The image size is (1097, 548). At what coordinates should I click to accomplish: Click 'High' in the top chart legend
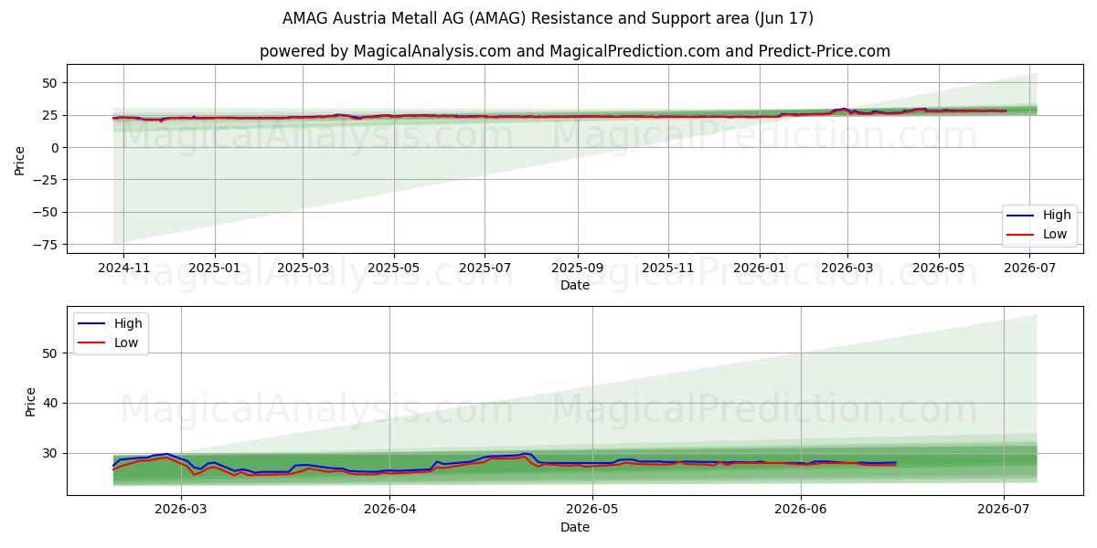1057,216
